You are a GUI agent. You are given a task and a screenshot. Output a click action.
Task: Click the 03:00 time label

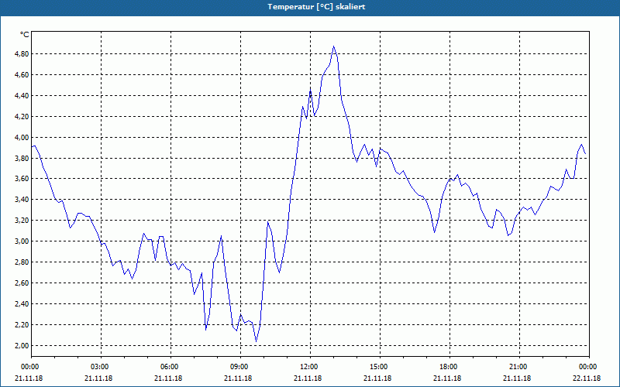click(x=102, y=367)
